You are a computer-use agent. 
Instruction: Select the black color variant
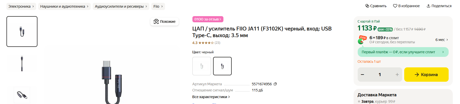222,66
